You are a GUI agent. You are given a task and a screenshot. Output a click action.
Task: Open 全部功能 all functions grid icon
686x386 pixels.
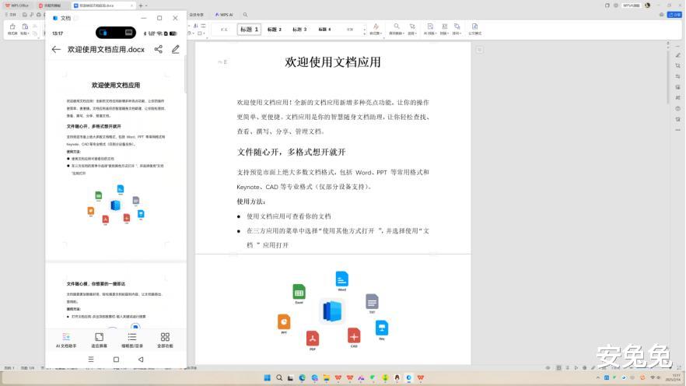click(x=165, y=340)
